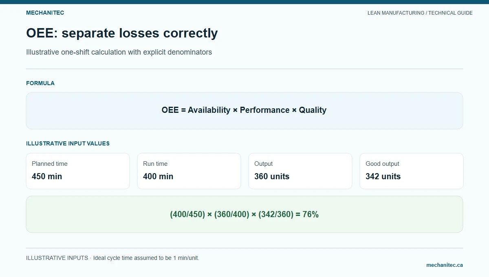Click the ILLUSTRATIVE INPUT VALUES heading
This screenshot has height=277, width=489.
(68, 143)
